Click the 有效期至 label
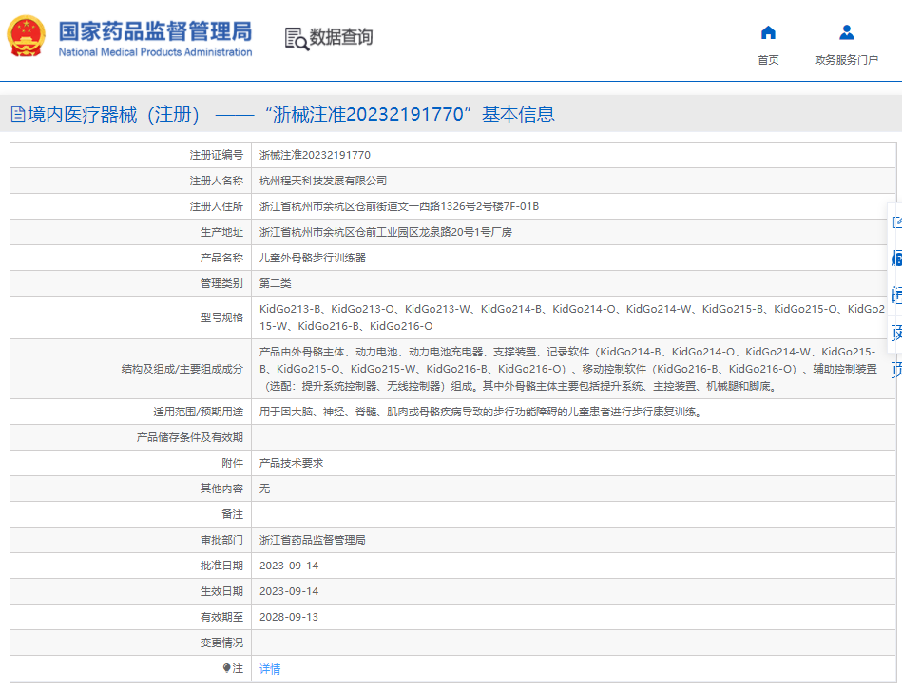The height and width of the screenshot is (691, 902). pyautogui.click(x=221, y=617)
